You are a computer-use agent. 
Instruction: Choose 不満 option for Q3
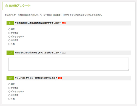point(9,99)
